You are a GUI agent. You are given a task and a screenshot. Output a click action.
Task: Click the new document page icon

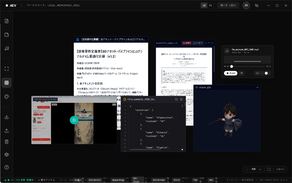7,35
